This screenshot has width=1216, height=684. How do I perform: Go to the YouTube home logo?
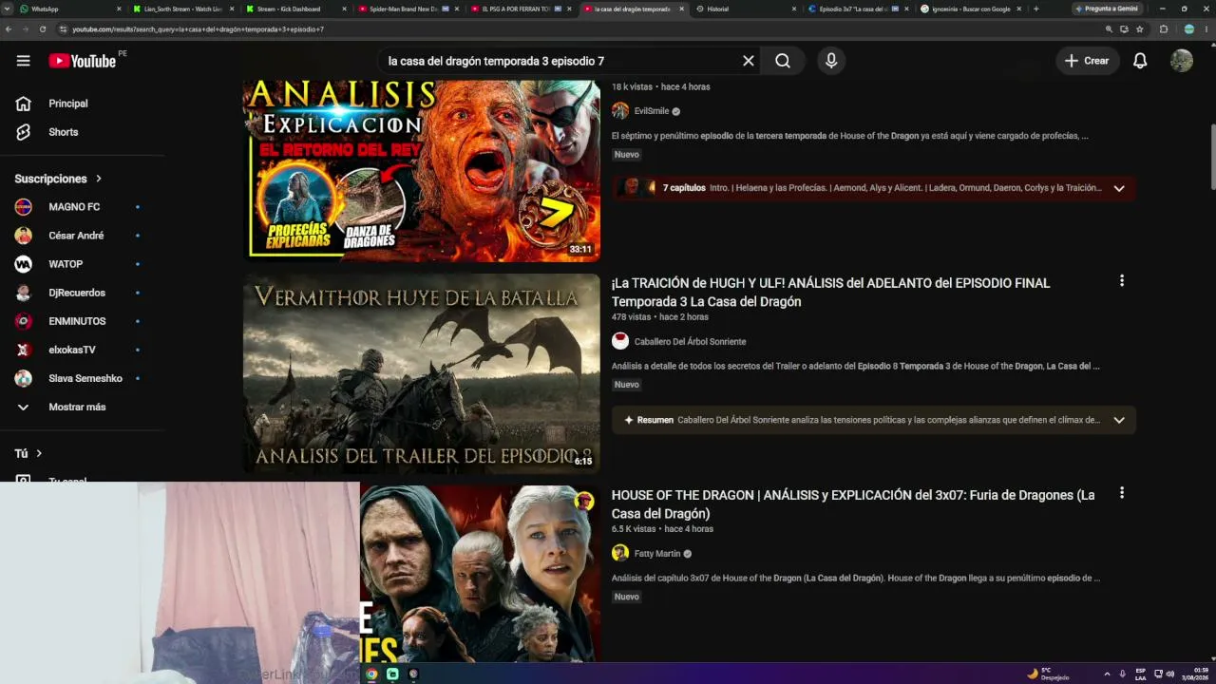coord(82,61)
